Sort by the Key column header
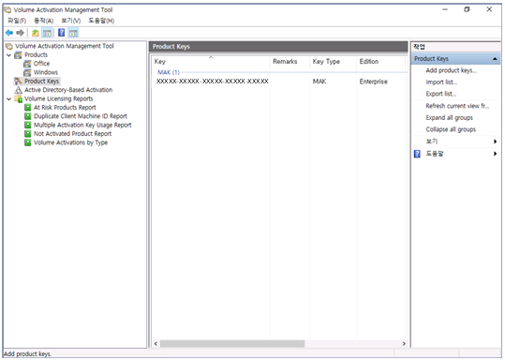This screenshot has width=505, height=360. point(211,62)
